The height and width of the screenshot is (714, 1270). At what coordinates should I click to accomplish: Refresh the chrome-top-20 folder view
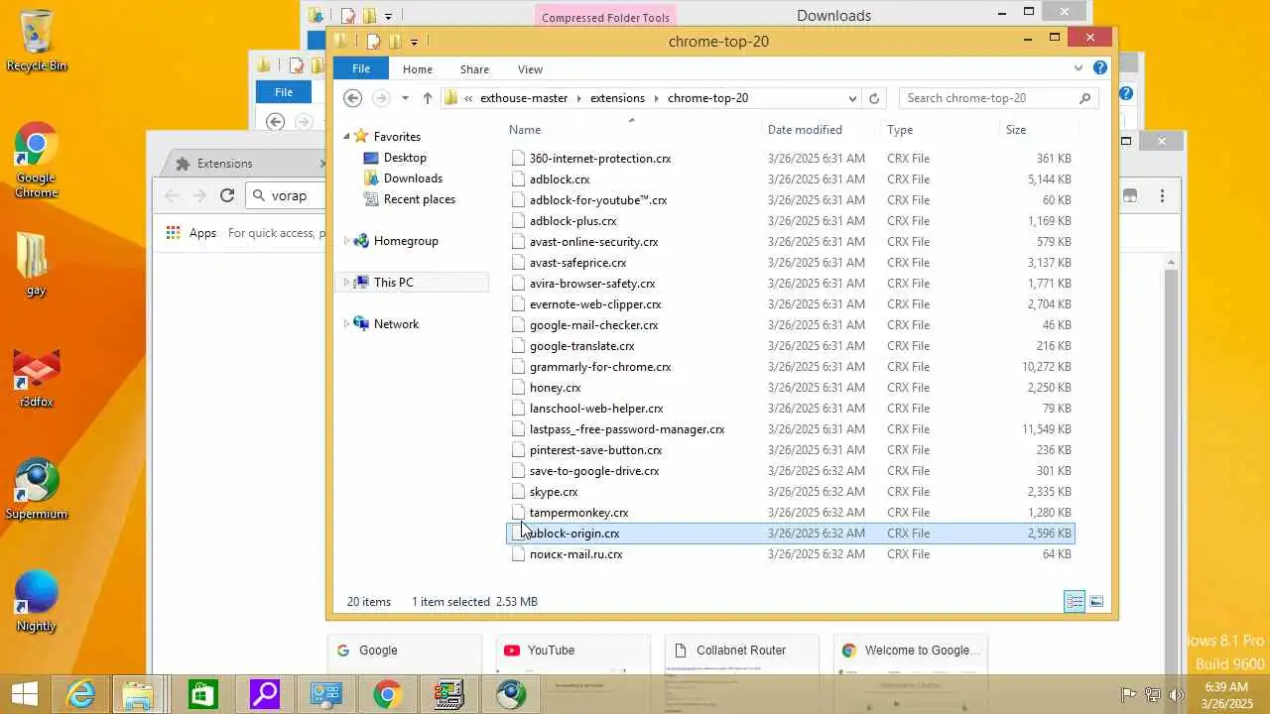[x=874, y=98]
